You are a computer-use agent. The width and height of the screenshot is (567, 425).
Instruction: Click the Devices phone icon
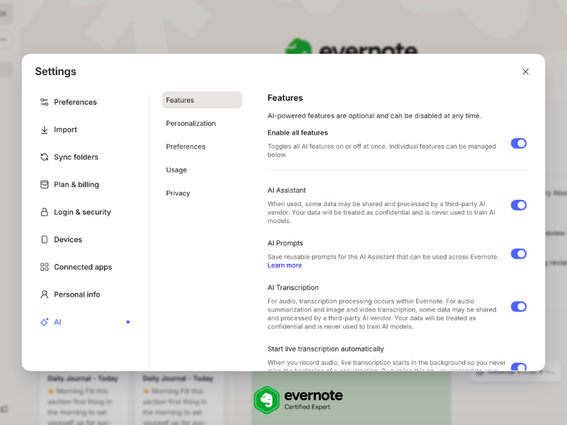click(44, 239)
